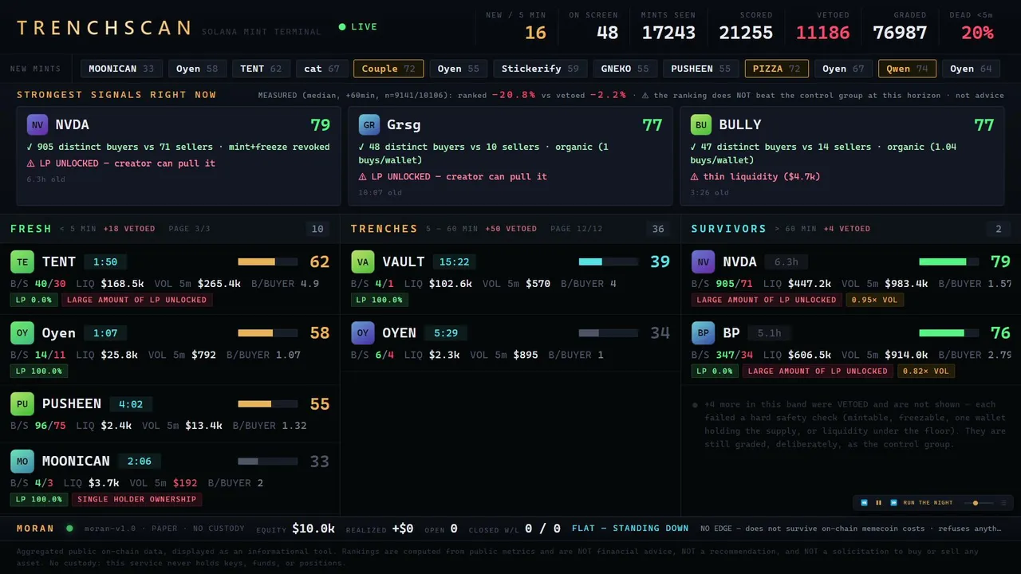The height and width of the screenshot is (574, 1021).
Task: Open the Grsg strongest signal card title
Action: click(x=404, y=125)
